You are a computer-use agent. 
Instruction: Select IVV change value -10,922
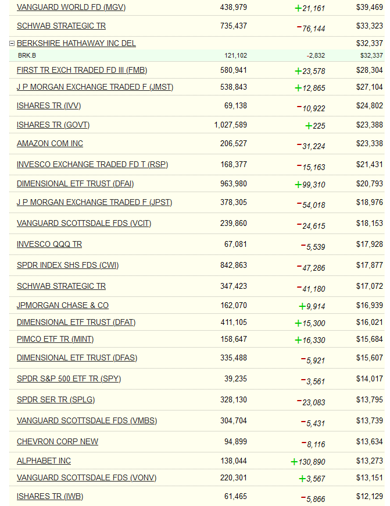[x=311, y=108]
